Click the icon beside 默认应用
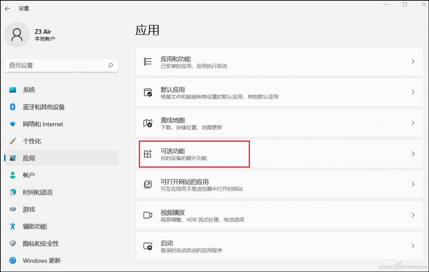The image size is (429, 272). pyautogui.click(x=148, y=92)
